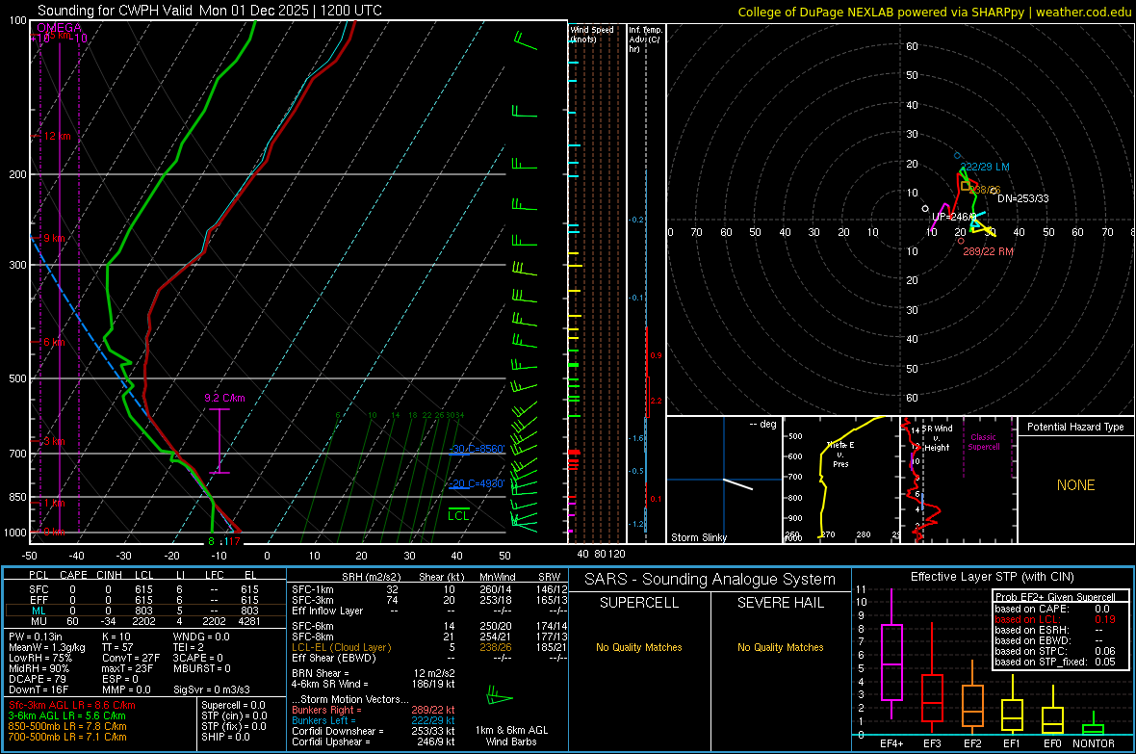The image size is (1136, 754).
Task: Click the Sfc-3km AGL LR lapse rate
Action: tap(72, 705)
